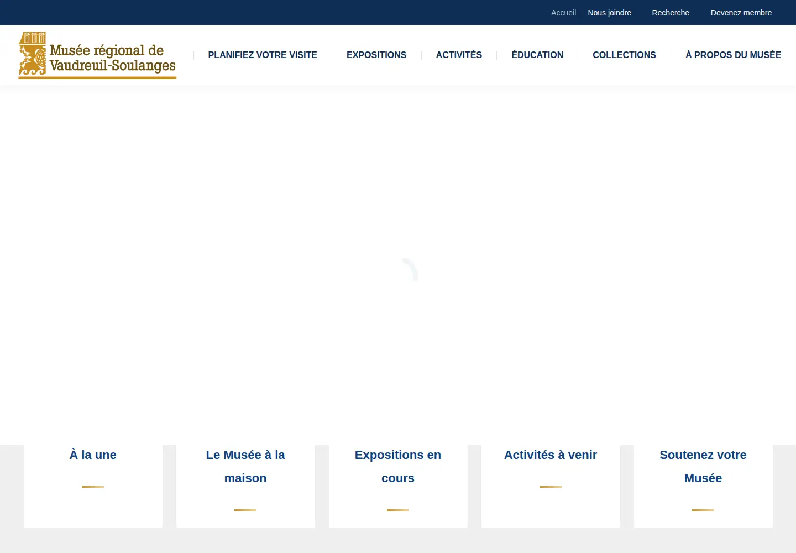Select the Le Musée à la maison card
796x553 pixels.
(245, 486)
